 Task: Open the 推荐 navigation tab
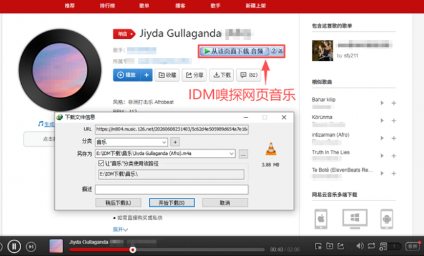pyautogui.click(x=69, y=6)
